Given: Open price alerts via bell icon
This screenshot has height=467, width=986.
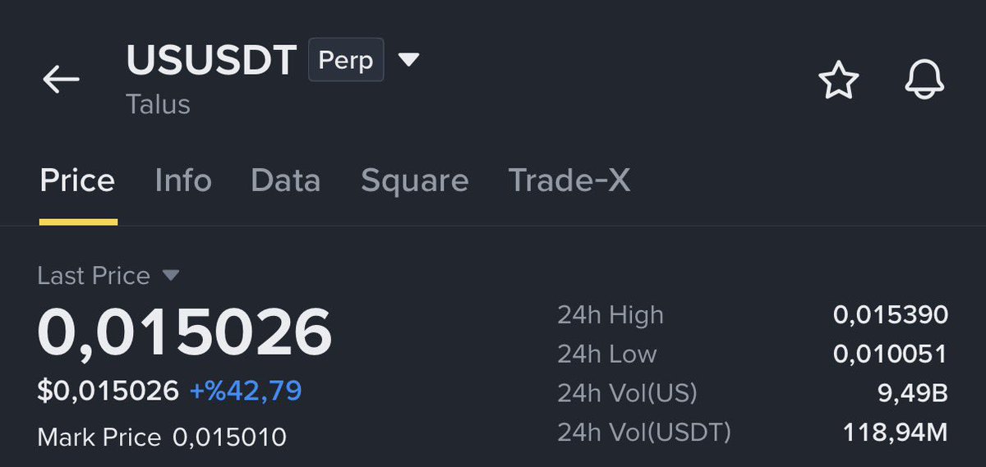Looking at the screenshot, I should pos(925,80).
